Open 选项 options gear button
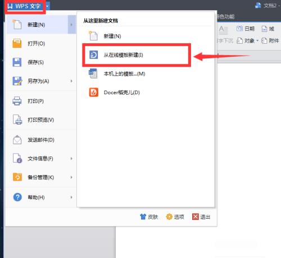The image size is (281, 258). (175, 216)
